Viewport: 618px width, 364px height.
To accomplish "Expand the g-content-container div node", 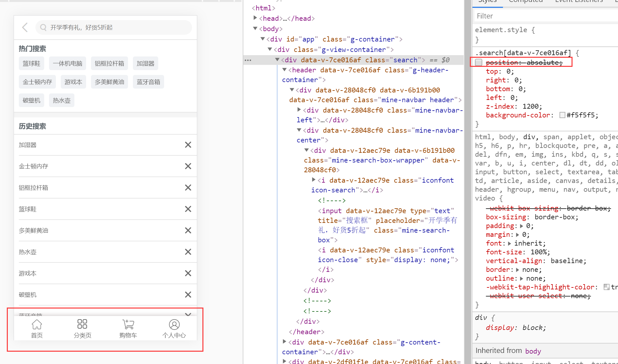I will (x=284, y=342).
